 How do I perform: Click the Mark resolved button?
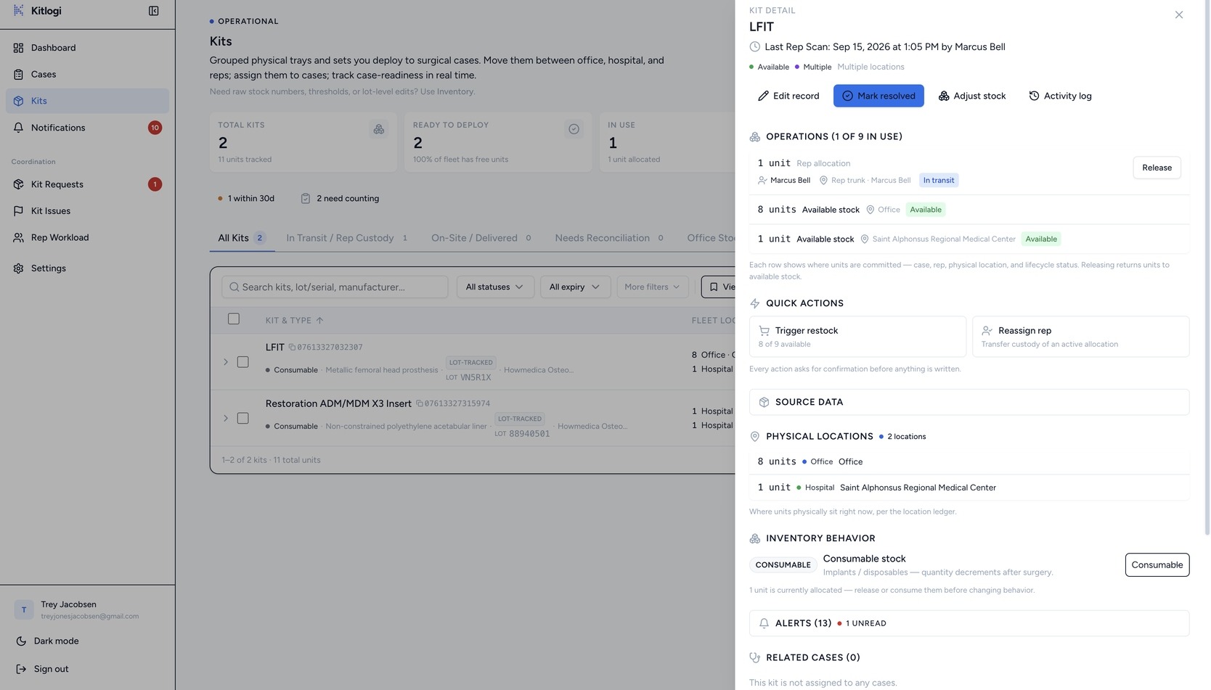tap(878, 96)
